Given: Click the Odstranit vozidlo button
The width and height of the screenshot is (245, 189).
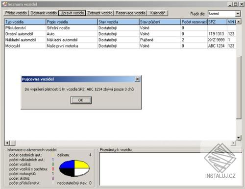Looking at the screenshot, I should 44,13.
